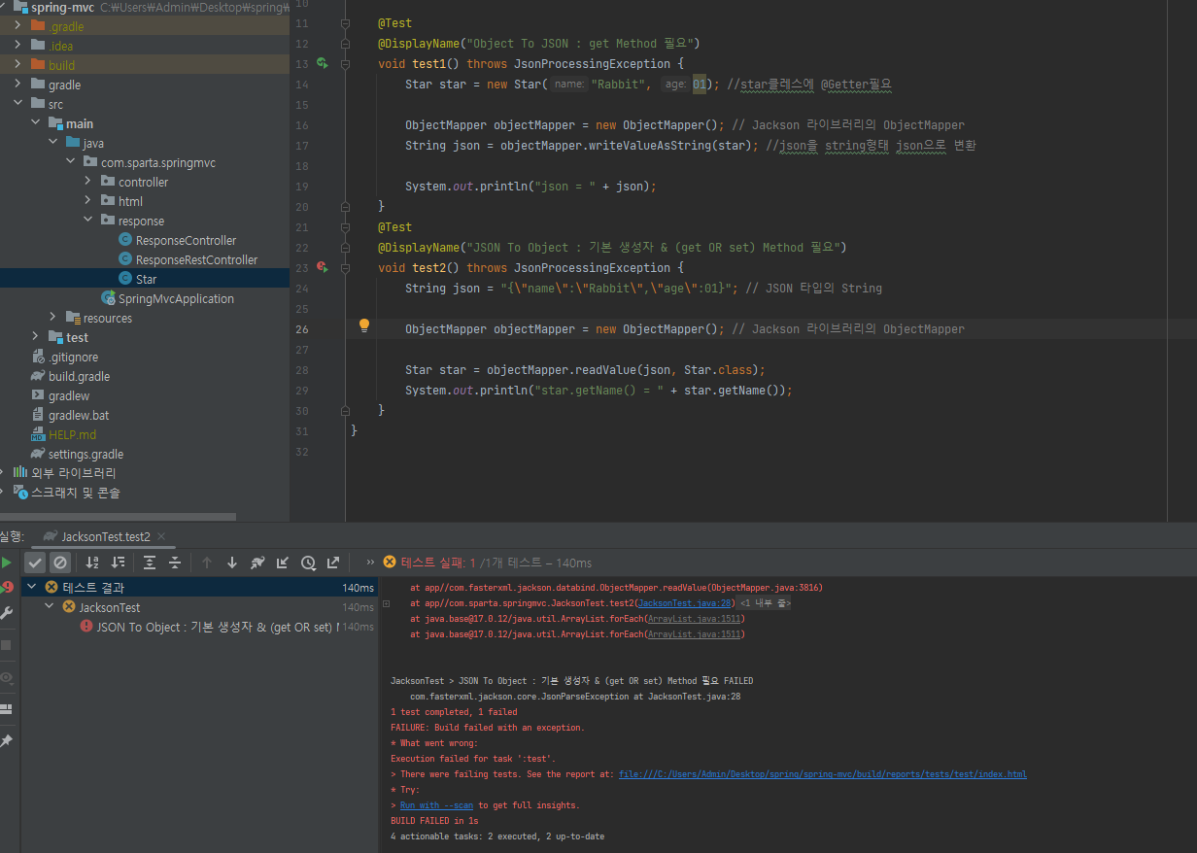Run test1 via gutter run icon
The width and height of the screenshot is (1197, 853).
click(x=322, y=63)
